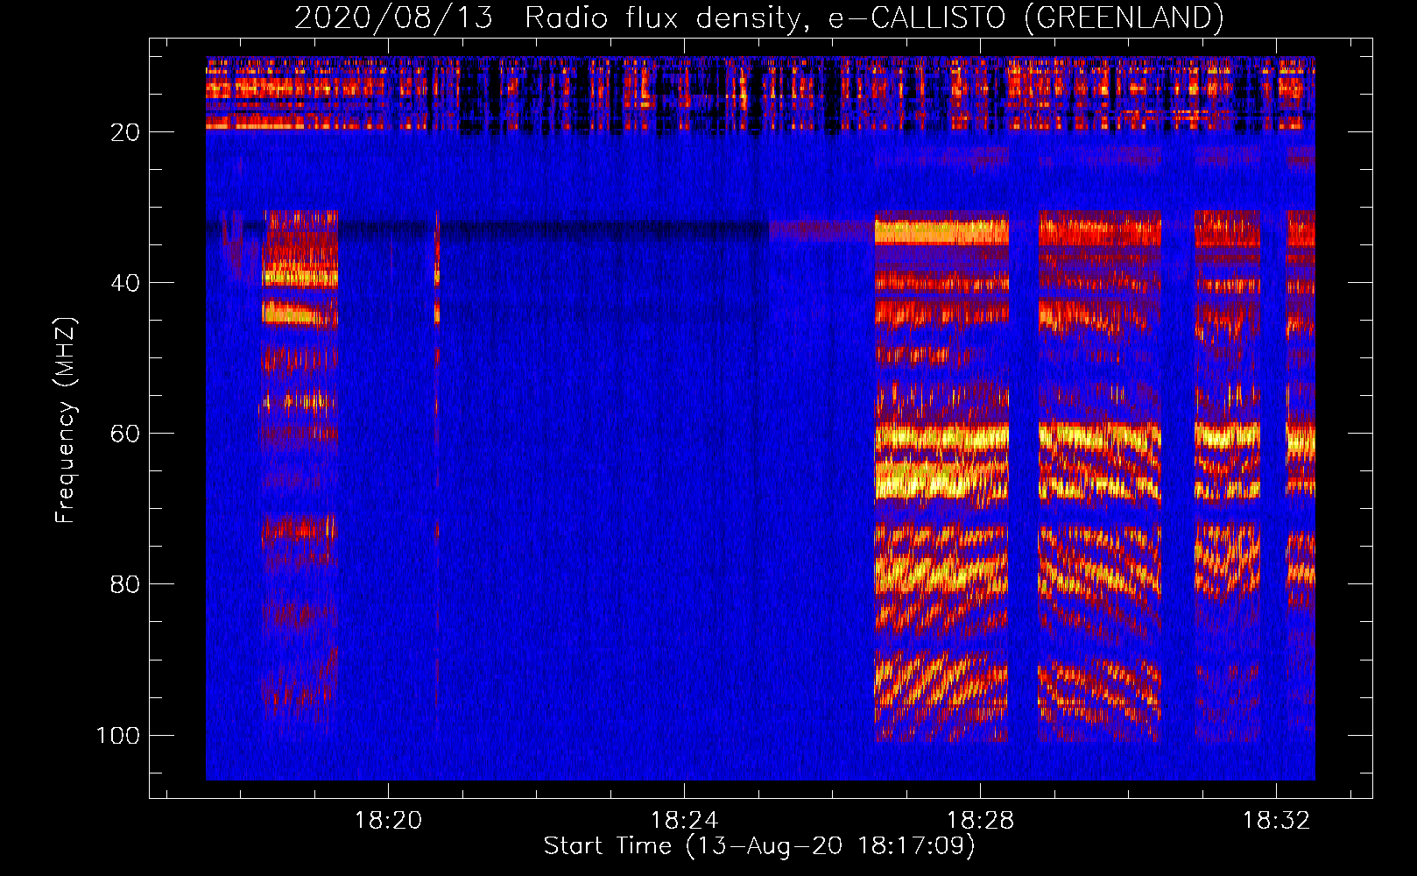Click the plot title '2020/08/13 Radio flux density'
The height and width of the screenshot is (876, 1417).
[758, 18]
